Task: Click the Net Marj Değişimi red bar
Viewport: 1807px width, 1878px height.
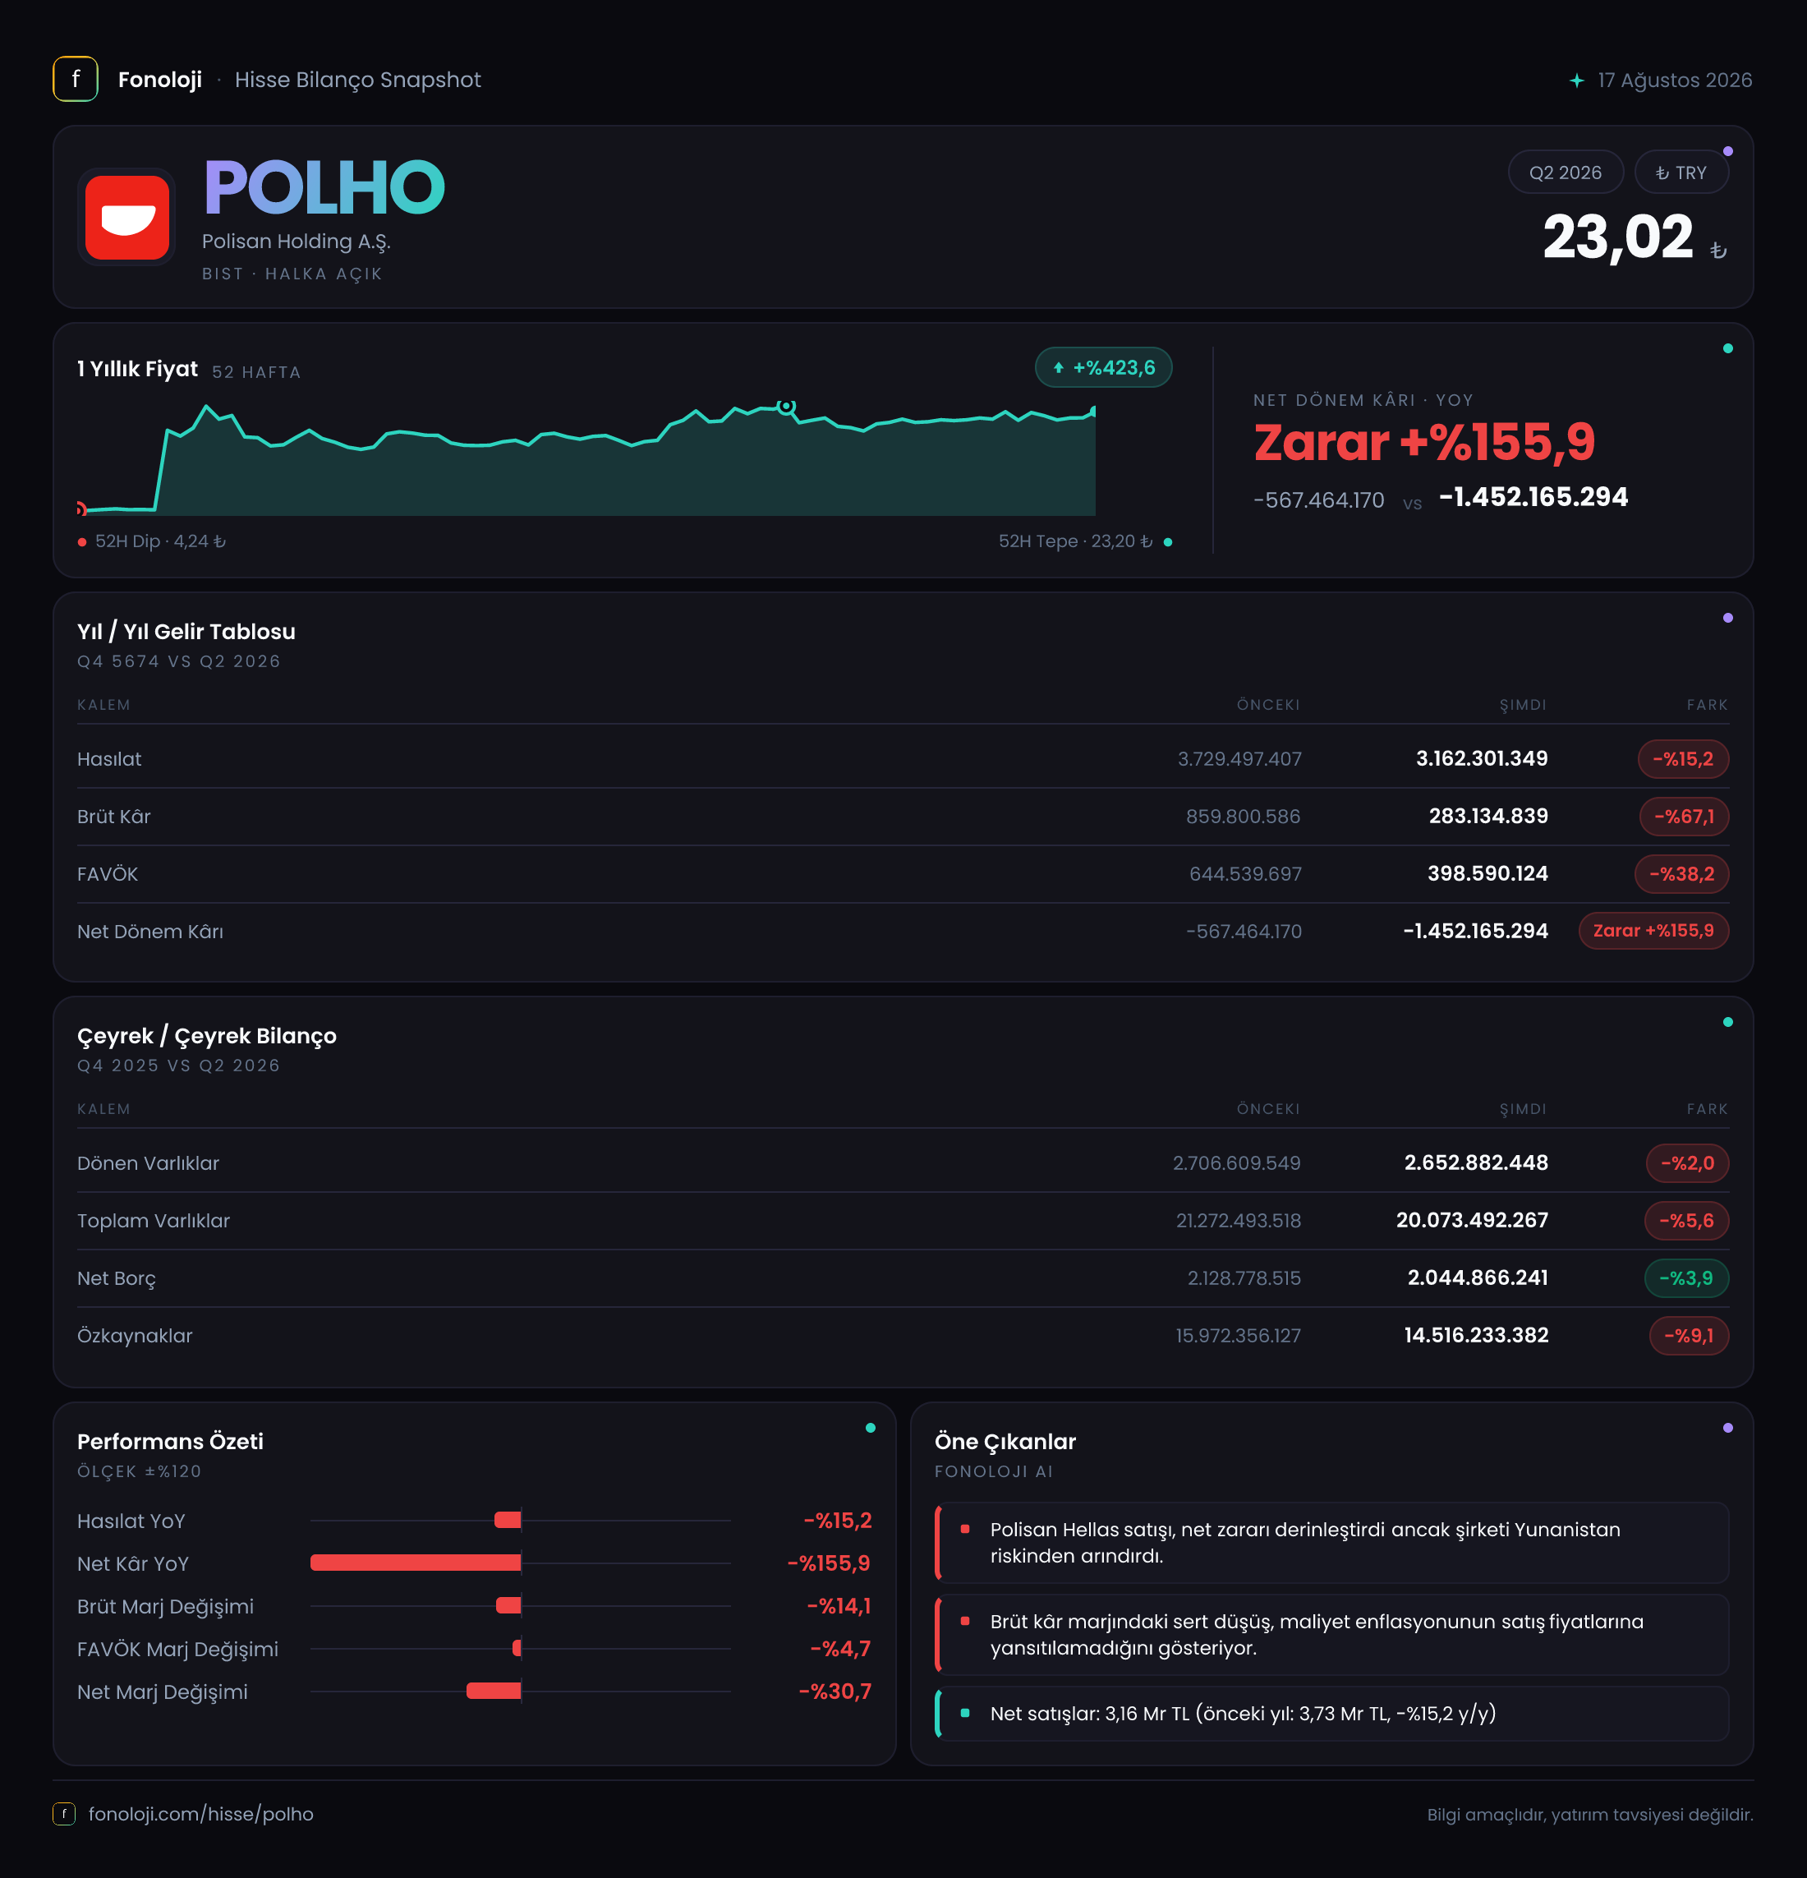Action: [x=494, y=1692]
